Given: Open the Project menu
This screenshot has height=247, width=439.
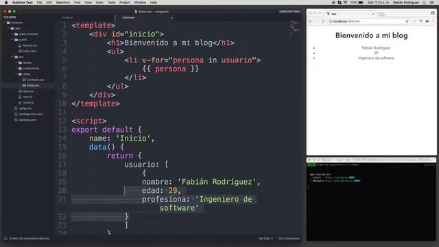Looking at the screenshot, I should point(125,3).
